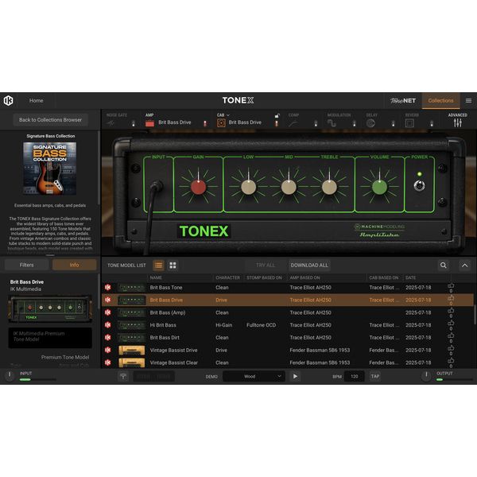Image resolution: width=477 pixels, height=477 pixels.
Task: Open the Advanced settings sliders icon
Action: tap(457, 122)
